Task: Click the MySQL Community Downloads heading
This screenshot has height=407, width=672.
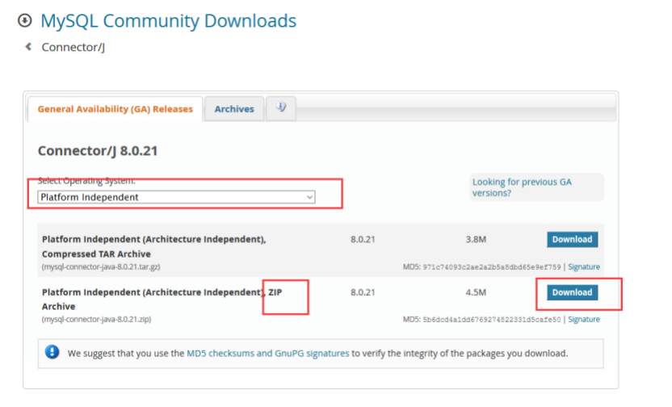Action: pos(169,20)
